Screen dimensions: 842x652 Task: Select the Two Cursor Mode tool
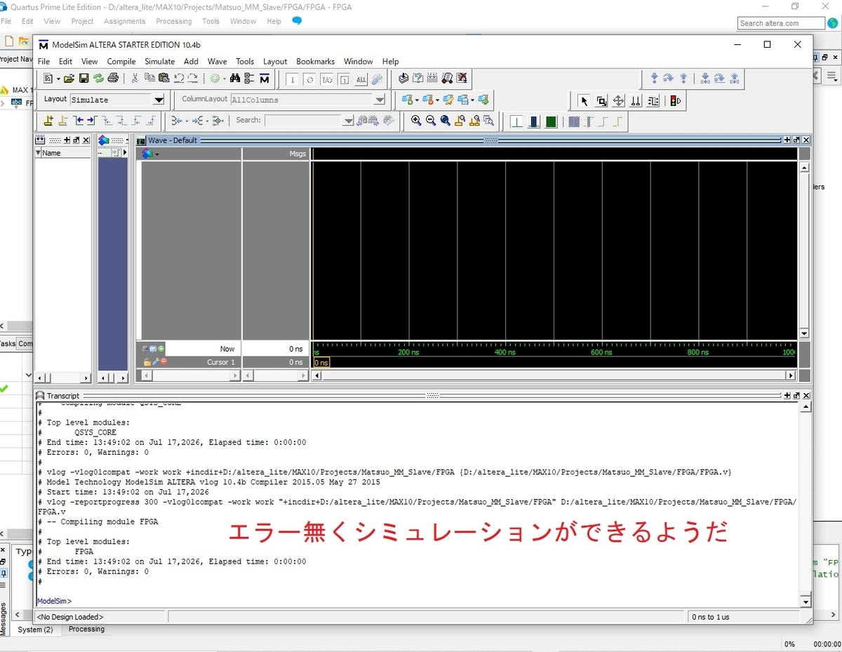[636, 101]
